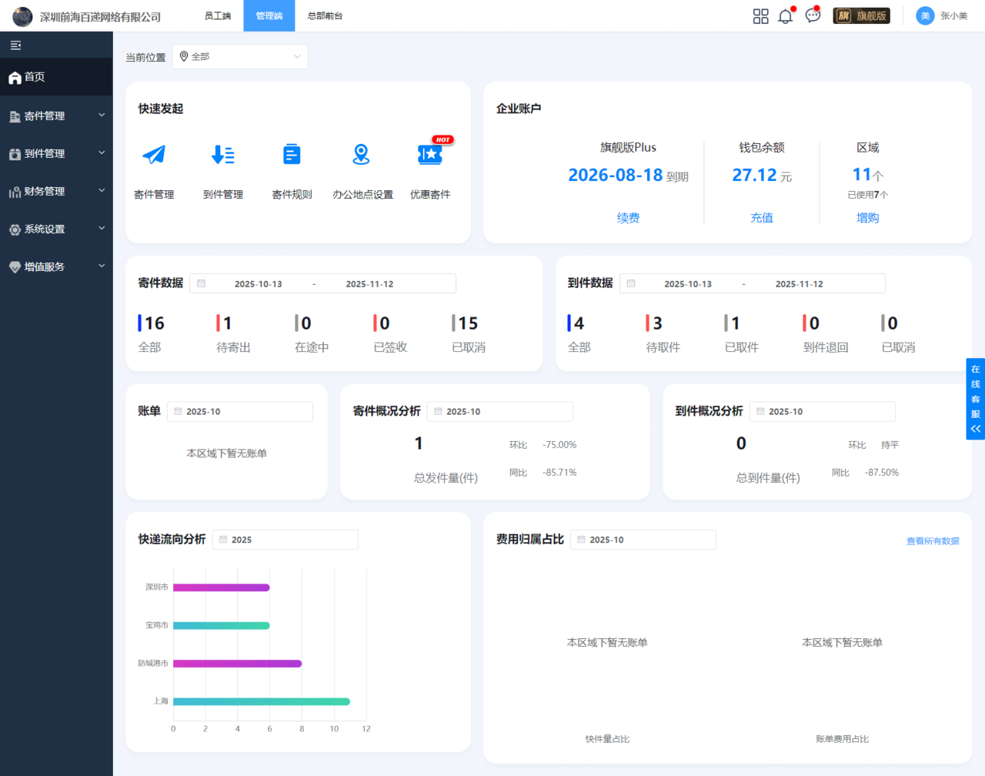The image size is (985, 776).
Task: Open 查看所有数据 link
Action: [x=932, y=541]
